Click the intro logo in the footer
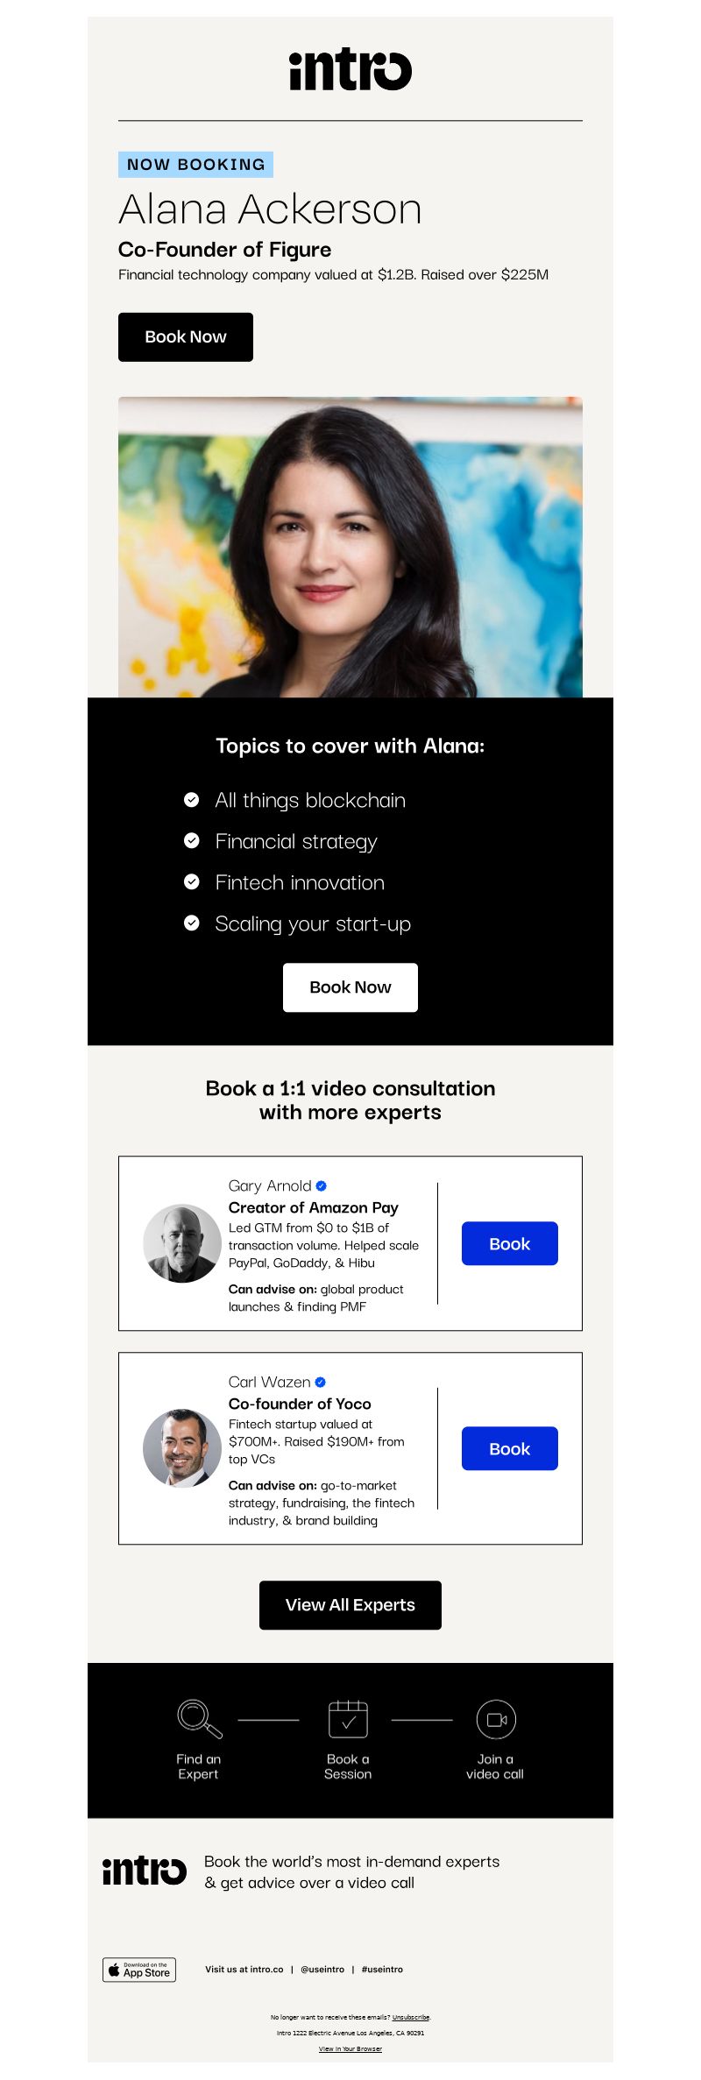Screen dimensions: 701x2080 coord(145,1871)
